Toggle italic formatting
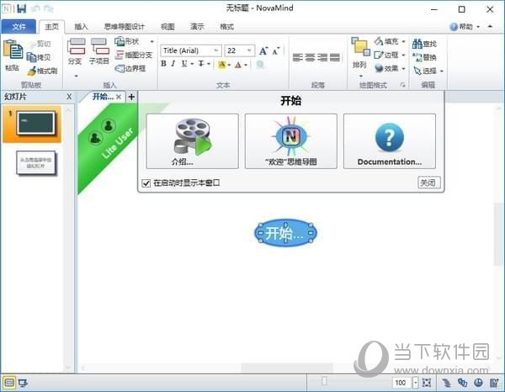 coord(173,64)
